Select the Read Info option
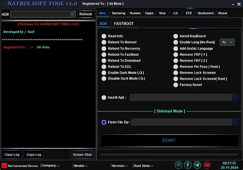Image resolution: width=243 pixels, height=170 pixels. [104, 36]
